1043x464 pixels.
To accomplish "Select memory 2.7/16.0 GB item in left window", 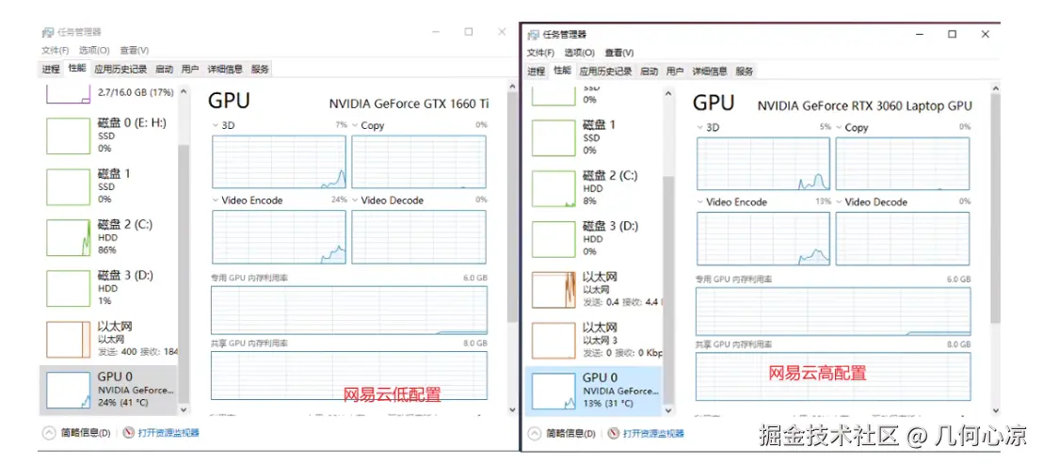I will 108,95.
